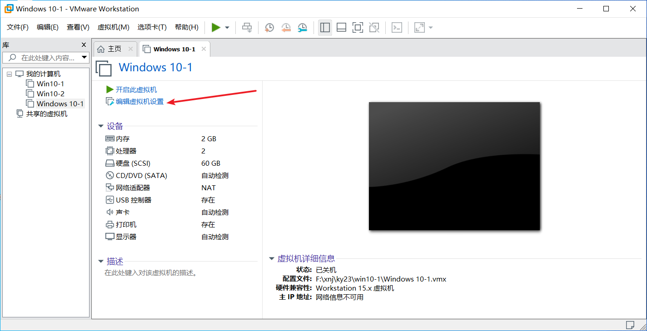
Task: Open the stretch display dropdown arrow
Action: 431,28
